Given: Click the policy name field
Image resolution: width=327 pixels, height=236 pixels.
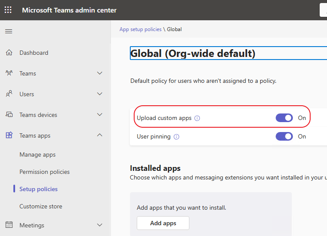Looking at the screenshot, I should [x=228, y=53].
